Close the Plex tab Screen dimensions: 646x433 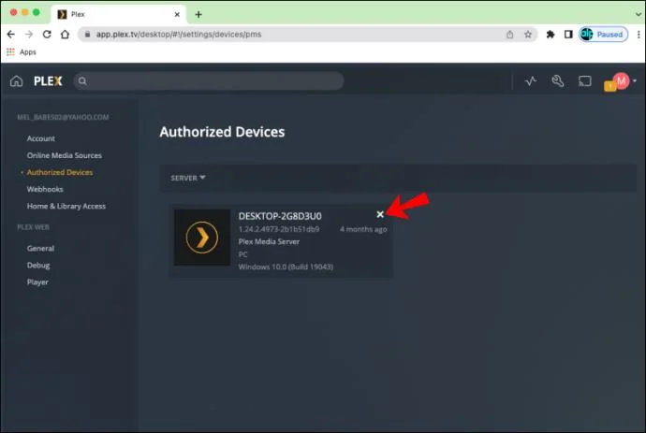pos(177,14)
